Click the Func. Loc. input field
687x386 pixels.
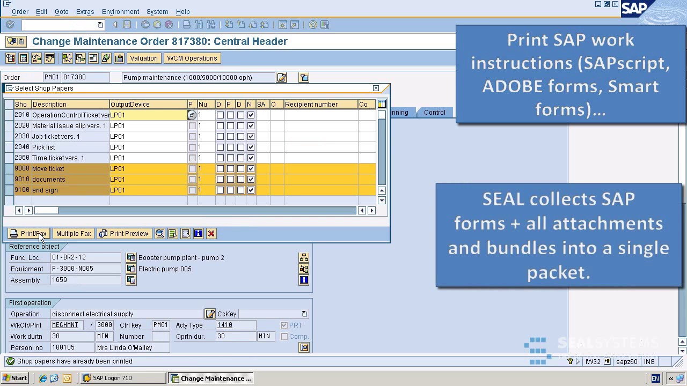(86, 258)
